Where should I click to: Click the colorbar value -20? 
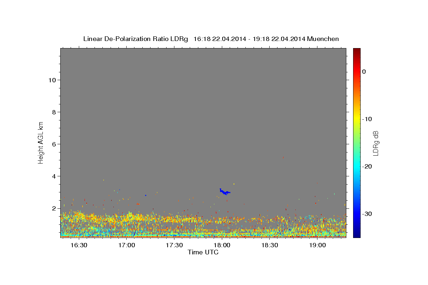pos(367,166)
